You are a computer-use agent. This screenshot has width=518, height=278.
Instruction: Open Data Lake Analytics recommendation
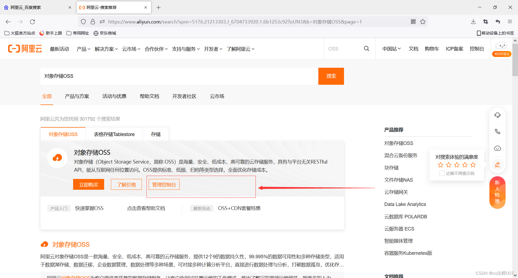[405, 204]
